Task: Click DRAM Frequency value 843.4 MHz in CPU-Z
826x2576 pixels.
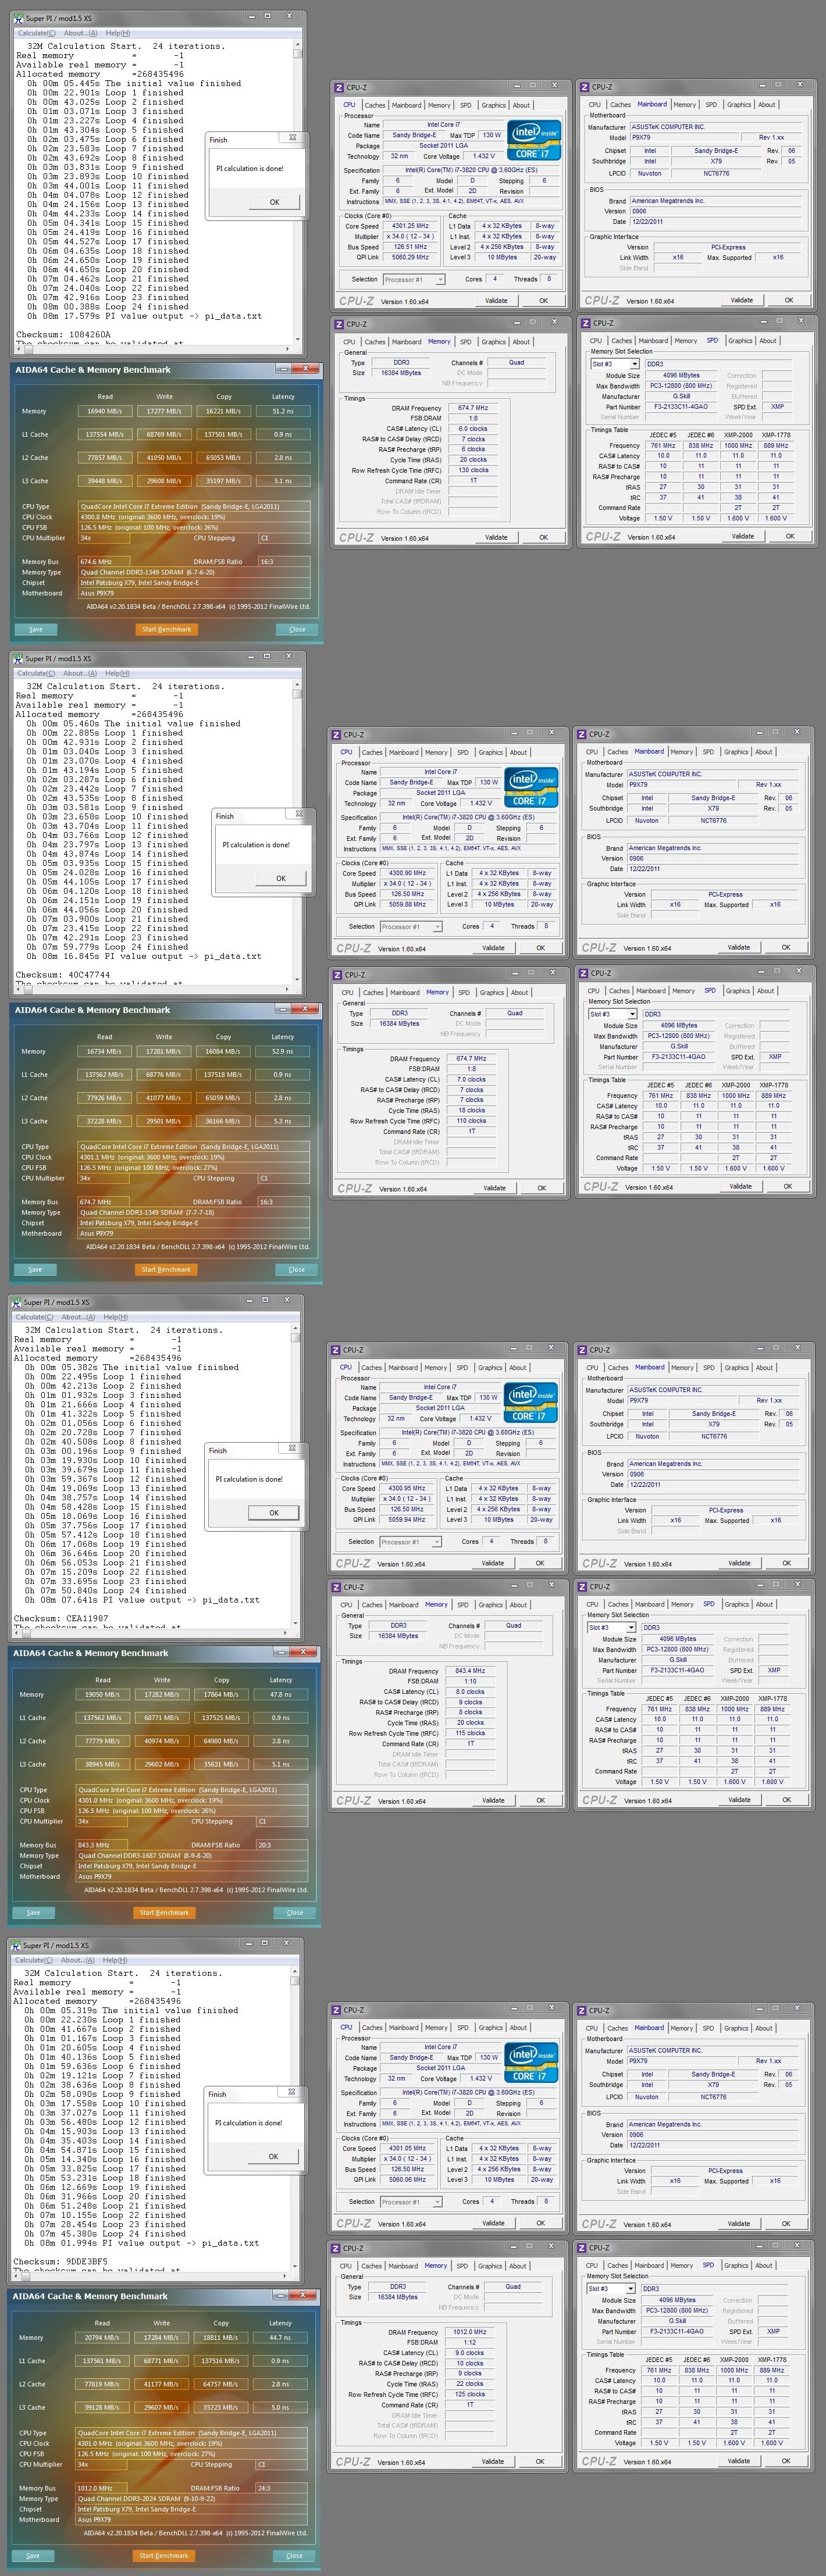Action: tap(470, 1671)
